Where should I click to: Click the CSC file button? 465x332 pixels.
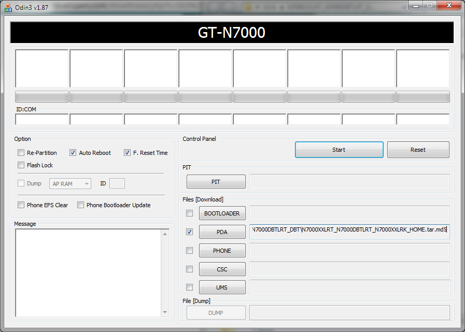[x=222, y=269]
